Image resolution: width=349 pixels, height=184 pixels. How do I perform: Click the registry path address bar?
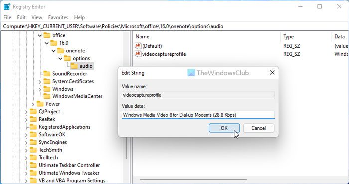[174, 27]
